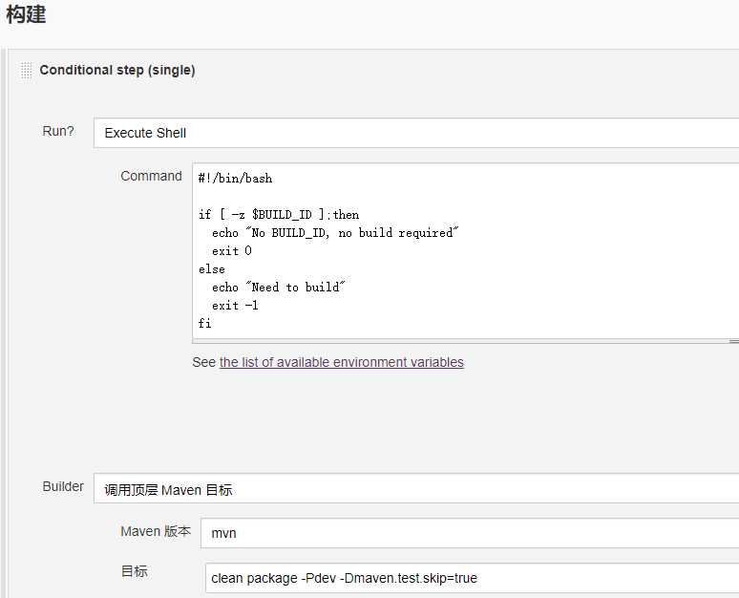Image resolution: width=739 pixels, height=598 pixels.
Task: Open the Run? Execute Shell dropdown
Action: (416, 133)
